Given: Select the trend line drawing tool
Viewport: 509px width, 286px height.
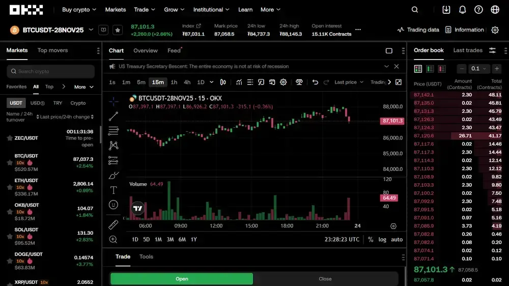Looking at the screenshot, I should tap(114, 116).
